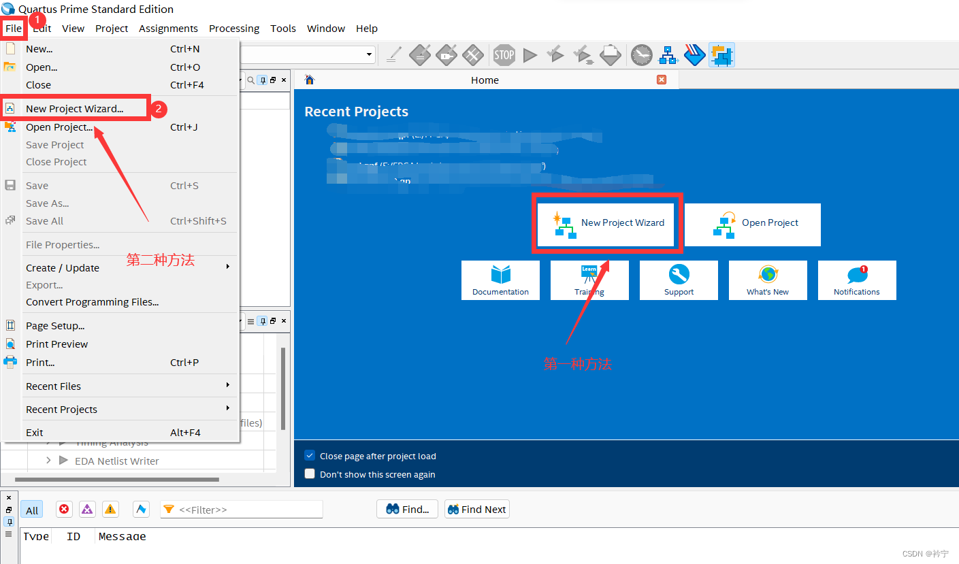Open the Help menu

click(367, 29)
